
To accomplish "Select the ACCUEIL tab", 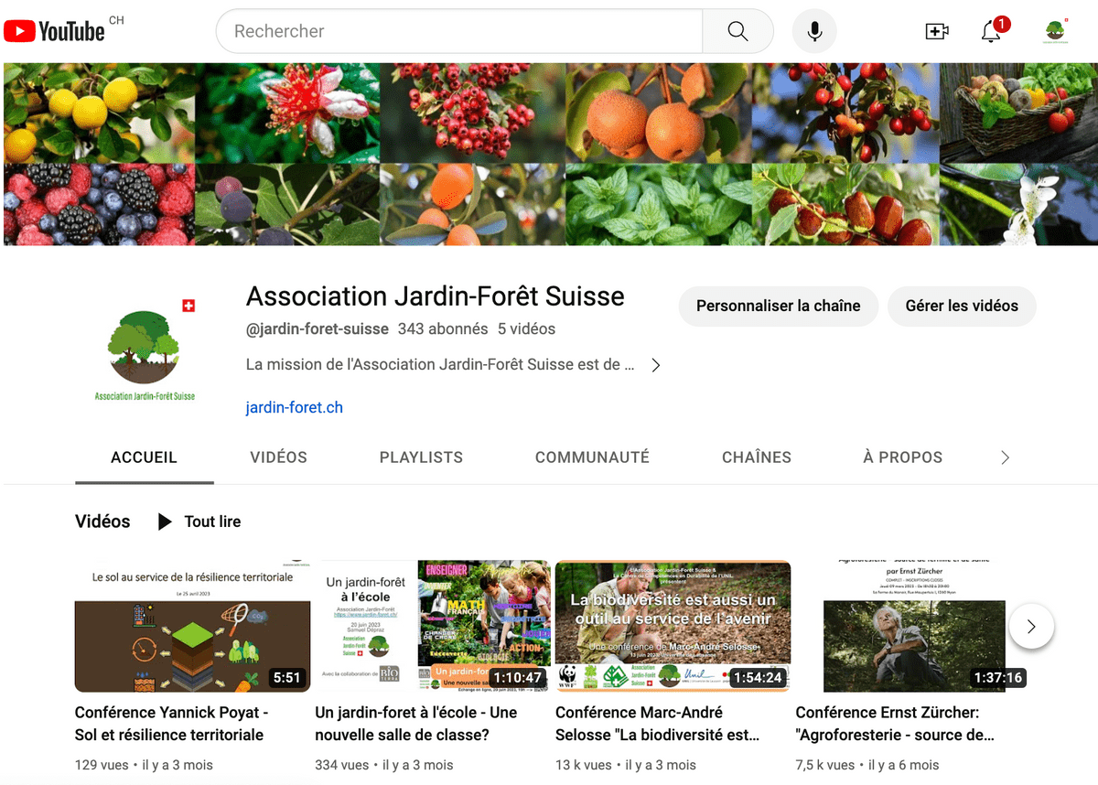I will click(x=145, y=457).
